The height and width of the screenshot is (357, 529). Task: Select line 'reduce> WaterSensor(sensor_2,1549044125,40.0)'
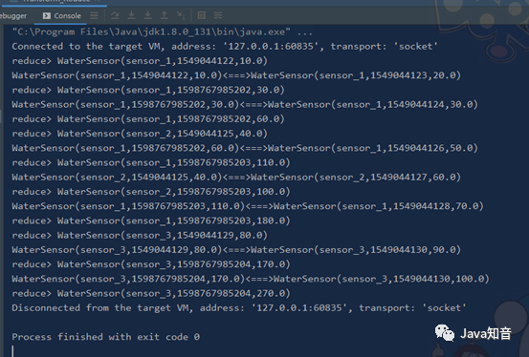tap(140, 134)
